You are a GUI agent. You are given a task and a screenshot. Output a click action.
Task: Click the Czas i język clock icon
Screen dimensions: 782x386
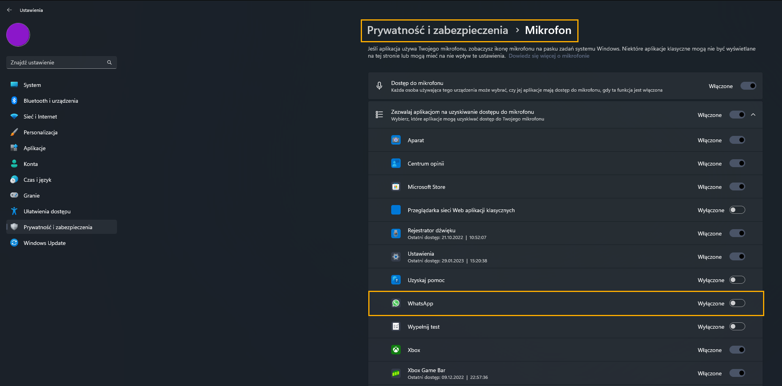(x=14, y=179)
